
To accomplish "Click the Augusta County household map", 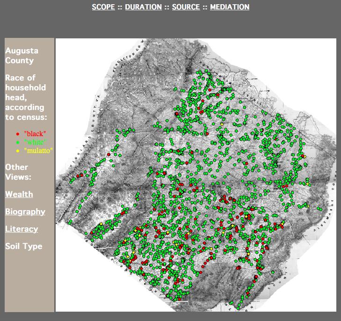I will [x=196, y=175].
